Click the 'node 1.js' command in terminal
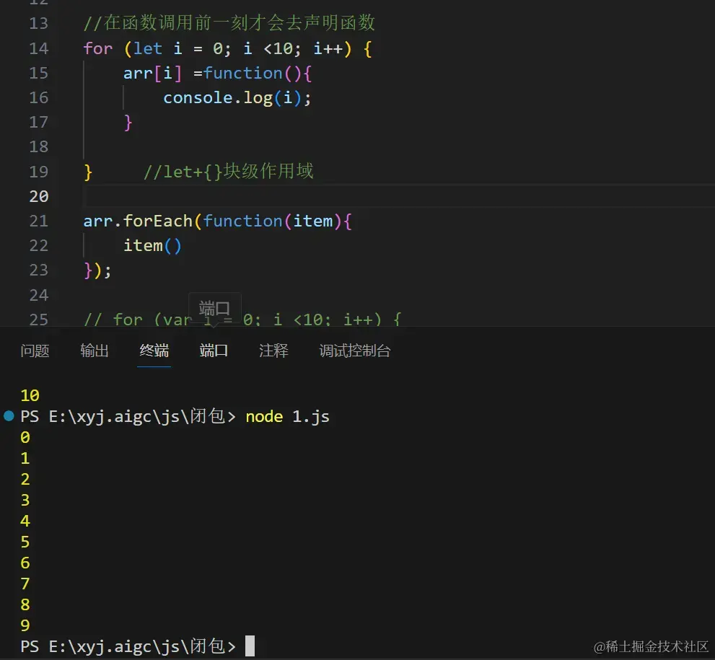Viewport: 715px width, 660px height. click(x=287, y=417)
